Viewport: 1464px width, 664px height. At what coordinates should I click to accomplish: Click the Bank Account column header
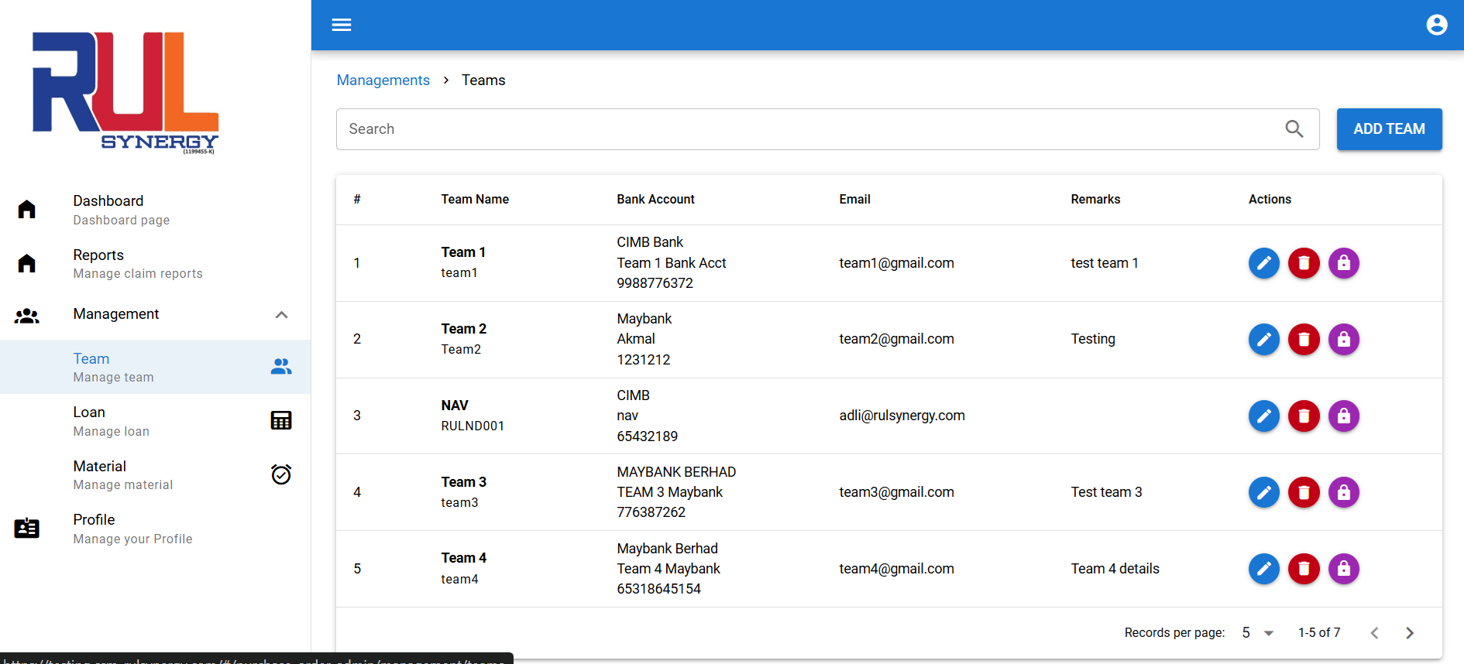coord(655,200)
